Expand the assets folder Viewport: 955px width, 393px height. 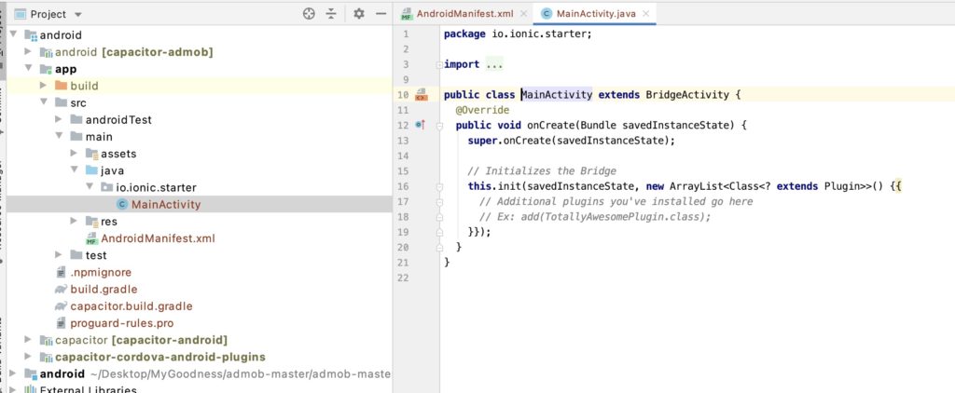coord(74,154)
